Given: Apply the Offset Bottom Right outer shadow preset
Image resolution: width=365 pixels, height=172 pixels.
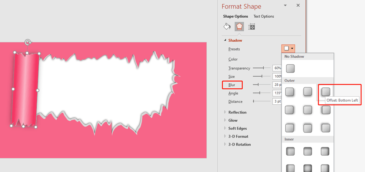Looking at the screenshot, I should click(290, 92).
